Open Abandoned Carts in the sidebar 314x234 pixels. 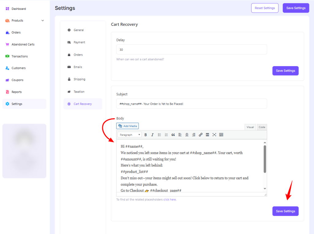(x=24, y=44)
